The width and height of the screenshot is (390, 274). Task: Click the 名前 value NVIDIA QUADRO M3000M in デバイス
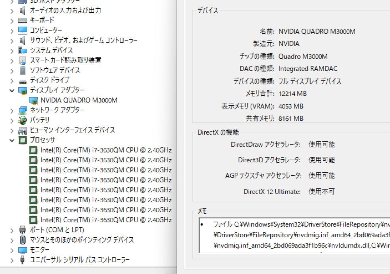point(317,31)
